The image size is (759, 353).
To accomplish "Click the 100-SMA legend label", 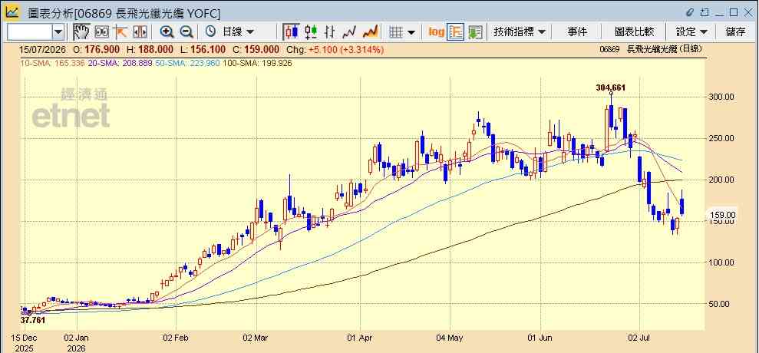I will pyautogui.click(x=257, y=63).
